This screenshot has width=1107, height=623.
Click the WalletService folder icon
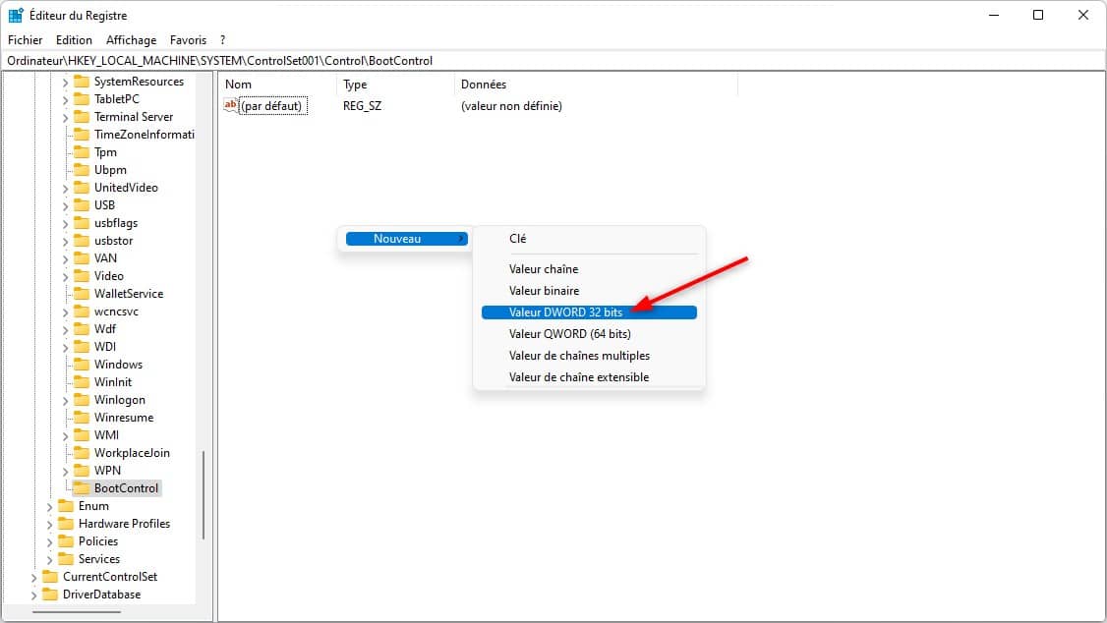(82, 293)
